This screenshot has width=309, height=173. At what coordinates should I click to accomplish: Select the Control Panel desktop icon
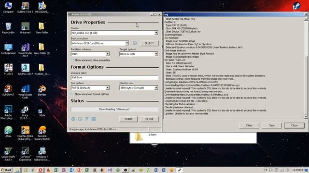[8, 49]
